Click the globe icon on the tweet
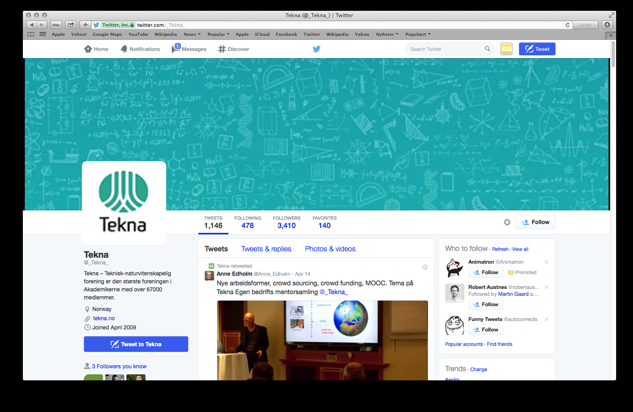The width and height of the screenshot is (633, 412). point(425,267)
